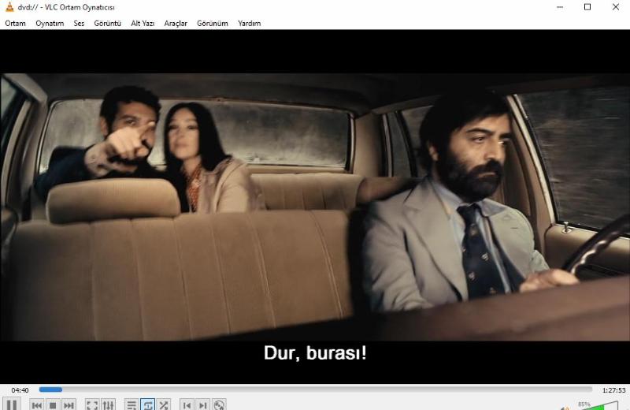630x410 pixels.
Task: Seek on the playback progress bar
Action: click(316, 389)
